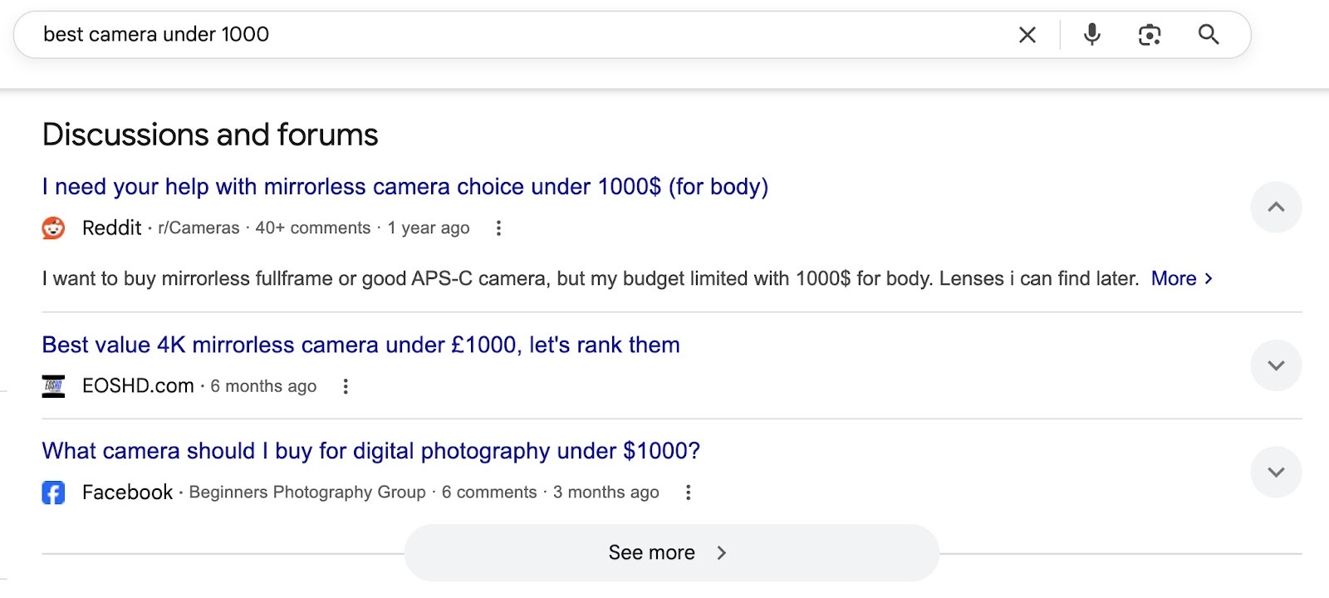Click the EOSHD site favicon
The image size is (1329, 598).
pyautogui.click(x=53, y=386)
